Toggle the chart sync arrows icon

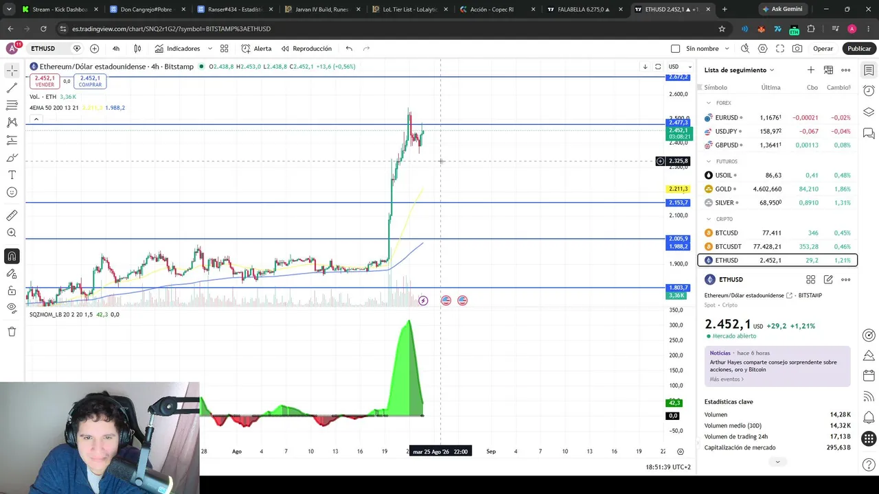pos(658,67)
